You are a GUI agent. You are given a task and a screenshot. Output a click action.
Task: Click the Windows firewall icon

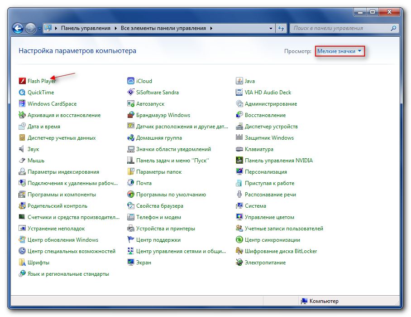coord(131,115)
